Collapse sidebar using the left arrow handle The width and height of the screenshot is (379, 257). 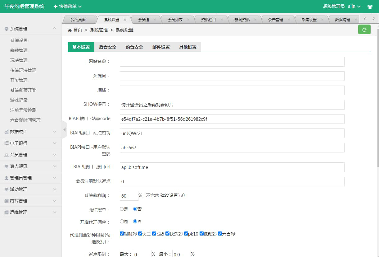64,129
